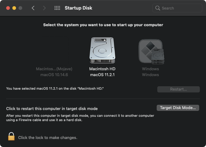Close the Startup Disk window

coord(8,8)
